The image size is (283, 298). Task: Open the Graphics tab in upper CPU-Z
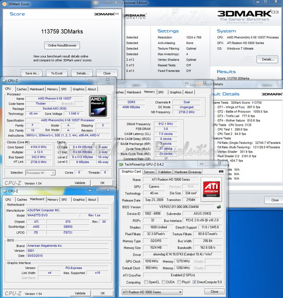[79, 89]
